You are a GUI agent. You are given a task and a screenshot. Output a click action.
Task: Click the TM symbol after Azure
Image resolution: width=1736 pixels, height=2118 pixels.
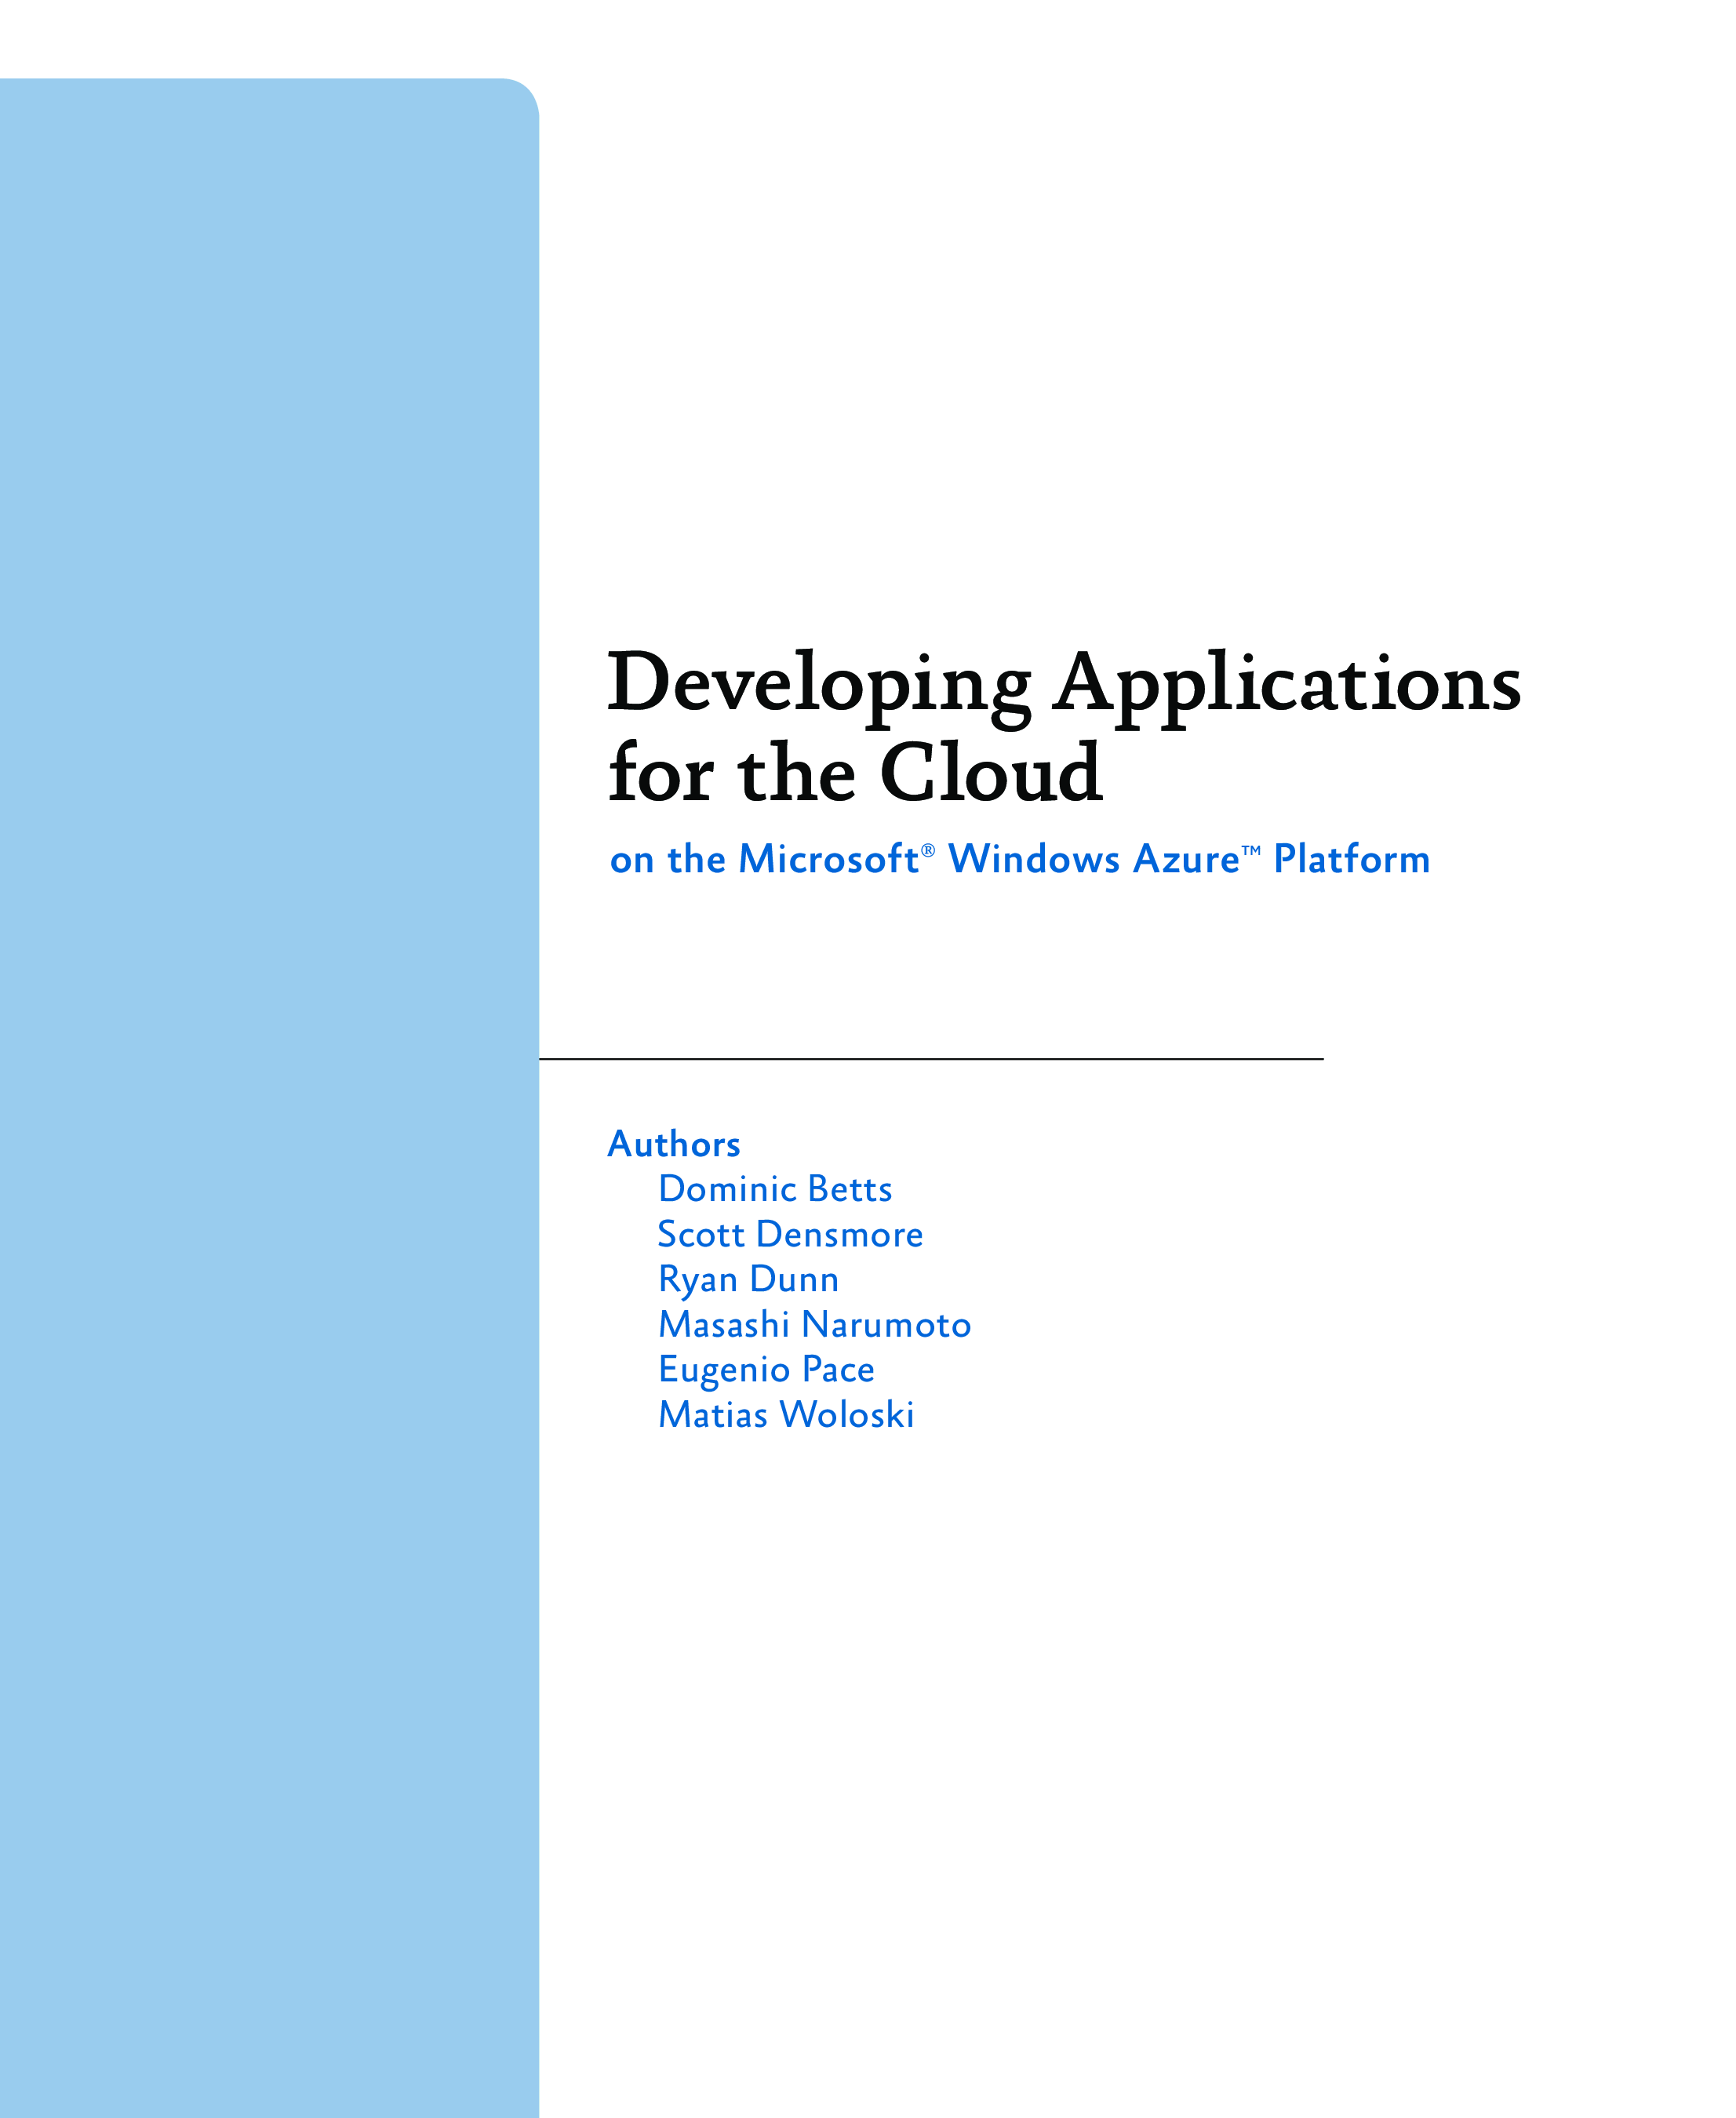[1250, 850]
